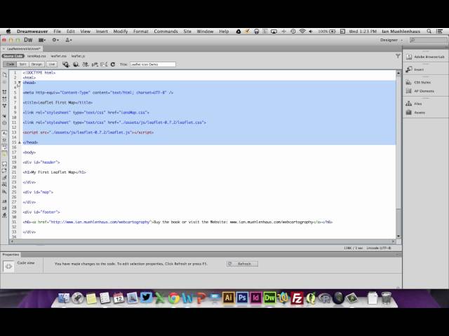Open QGIS from the Dock
The height and width of the screenshot is (336, 449).
311,298
